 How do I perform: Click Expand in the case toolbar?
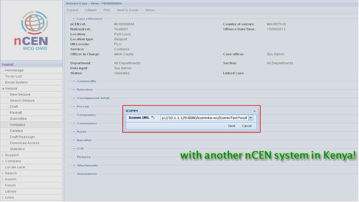72,10
